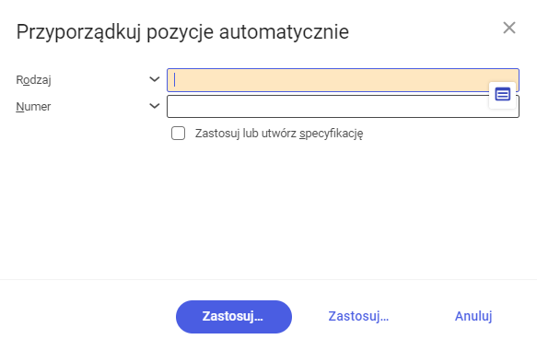The width and height of the screenshot is (537, 351).
Task: Open the dropdown arrow next to Rodzaj
Action: (155, 79)
